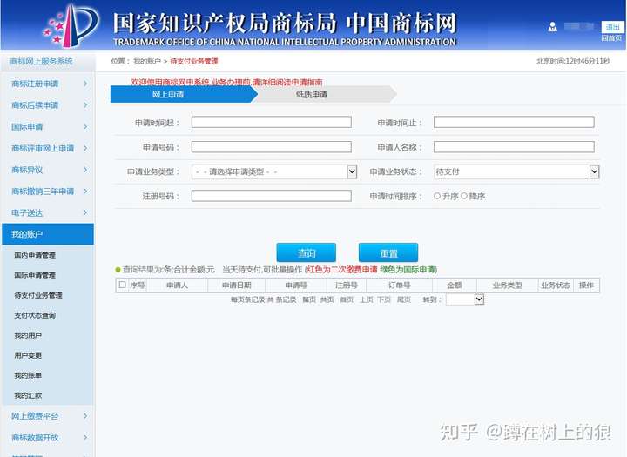
Task: Open 申请业务状态 dropdown showing 待支付
Action: click(516, 172)
